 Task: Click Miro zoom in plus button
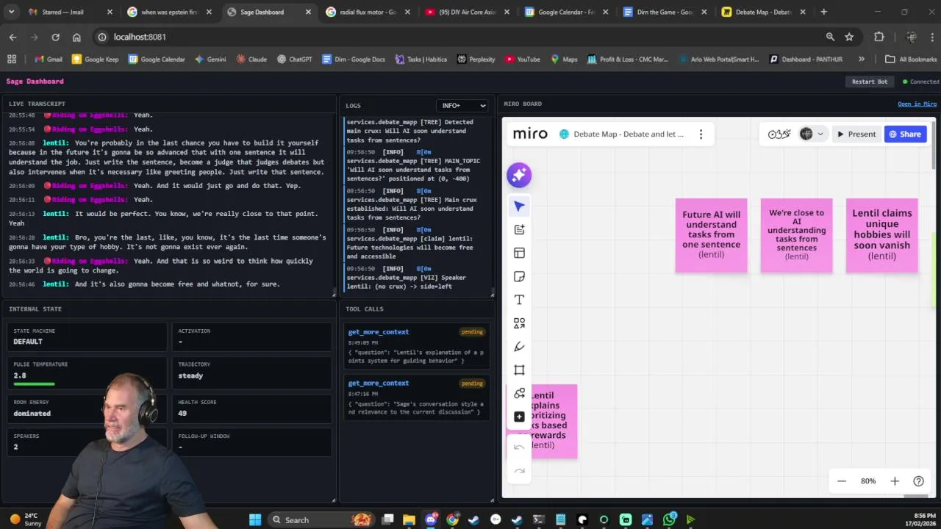(x=895, y=481)
